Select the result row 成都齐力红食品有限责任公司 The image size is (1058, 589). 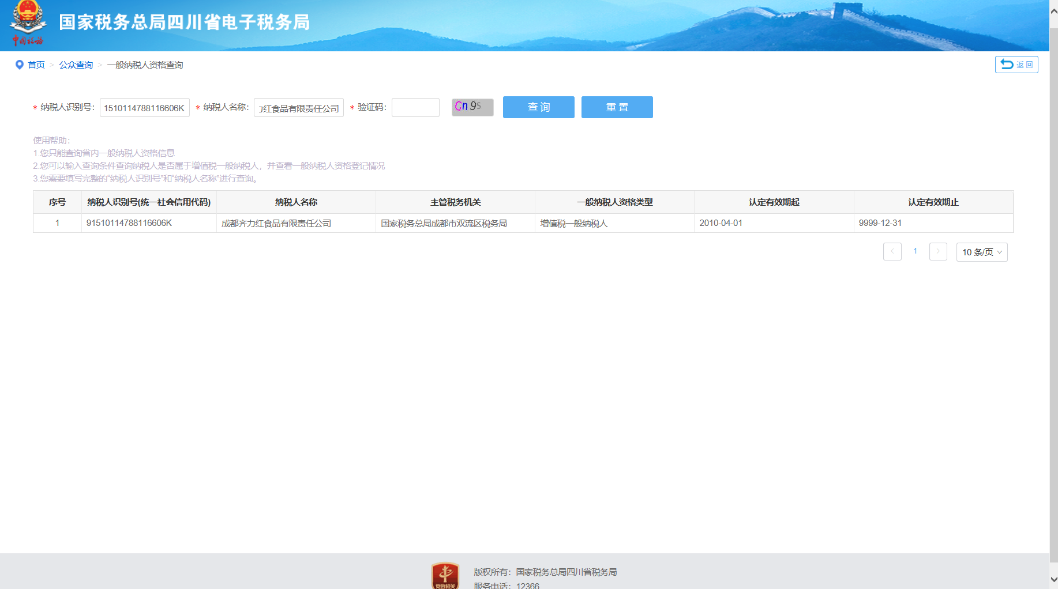click(276, 224)
